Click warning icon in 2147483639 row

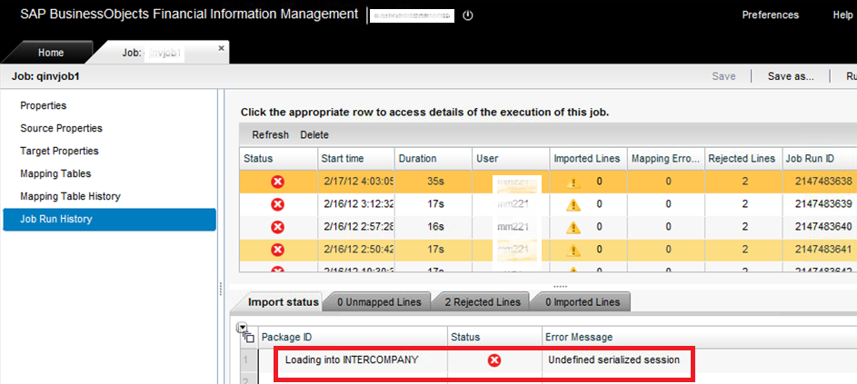pos(573,205)
